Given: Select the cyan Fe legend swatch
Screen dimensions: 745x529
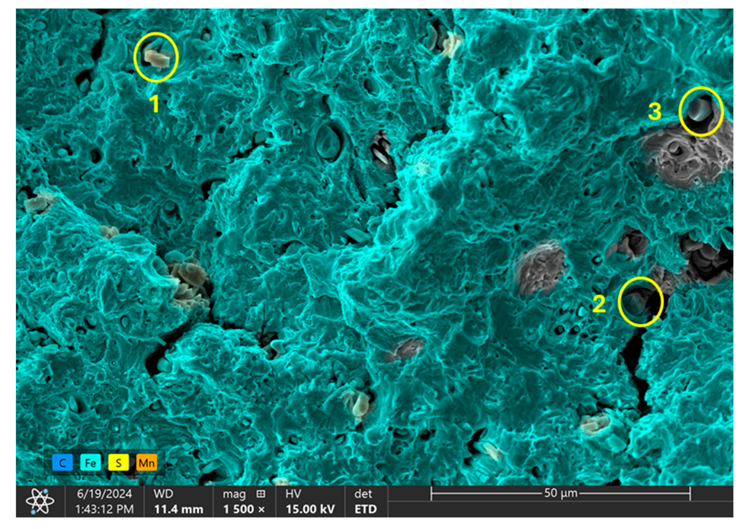Looking at the screenshot, I should pyautogui.click(x=90, y=463).
